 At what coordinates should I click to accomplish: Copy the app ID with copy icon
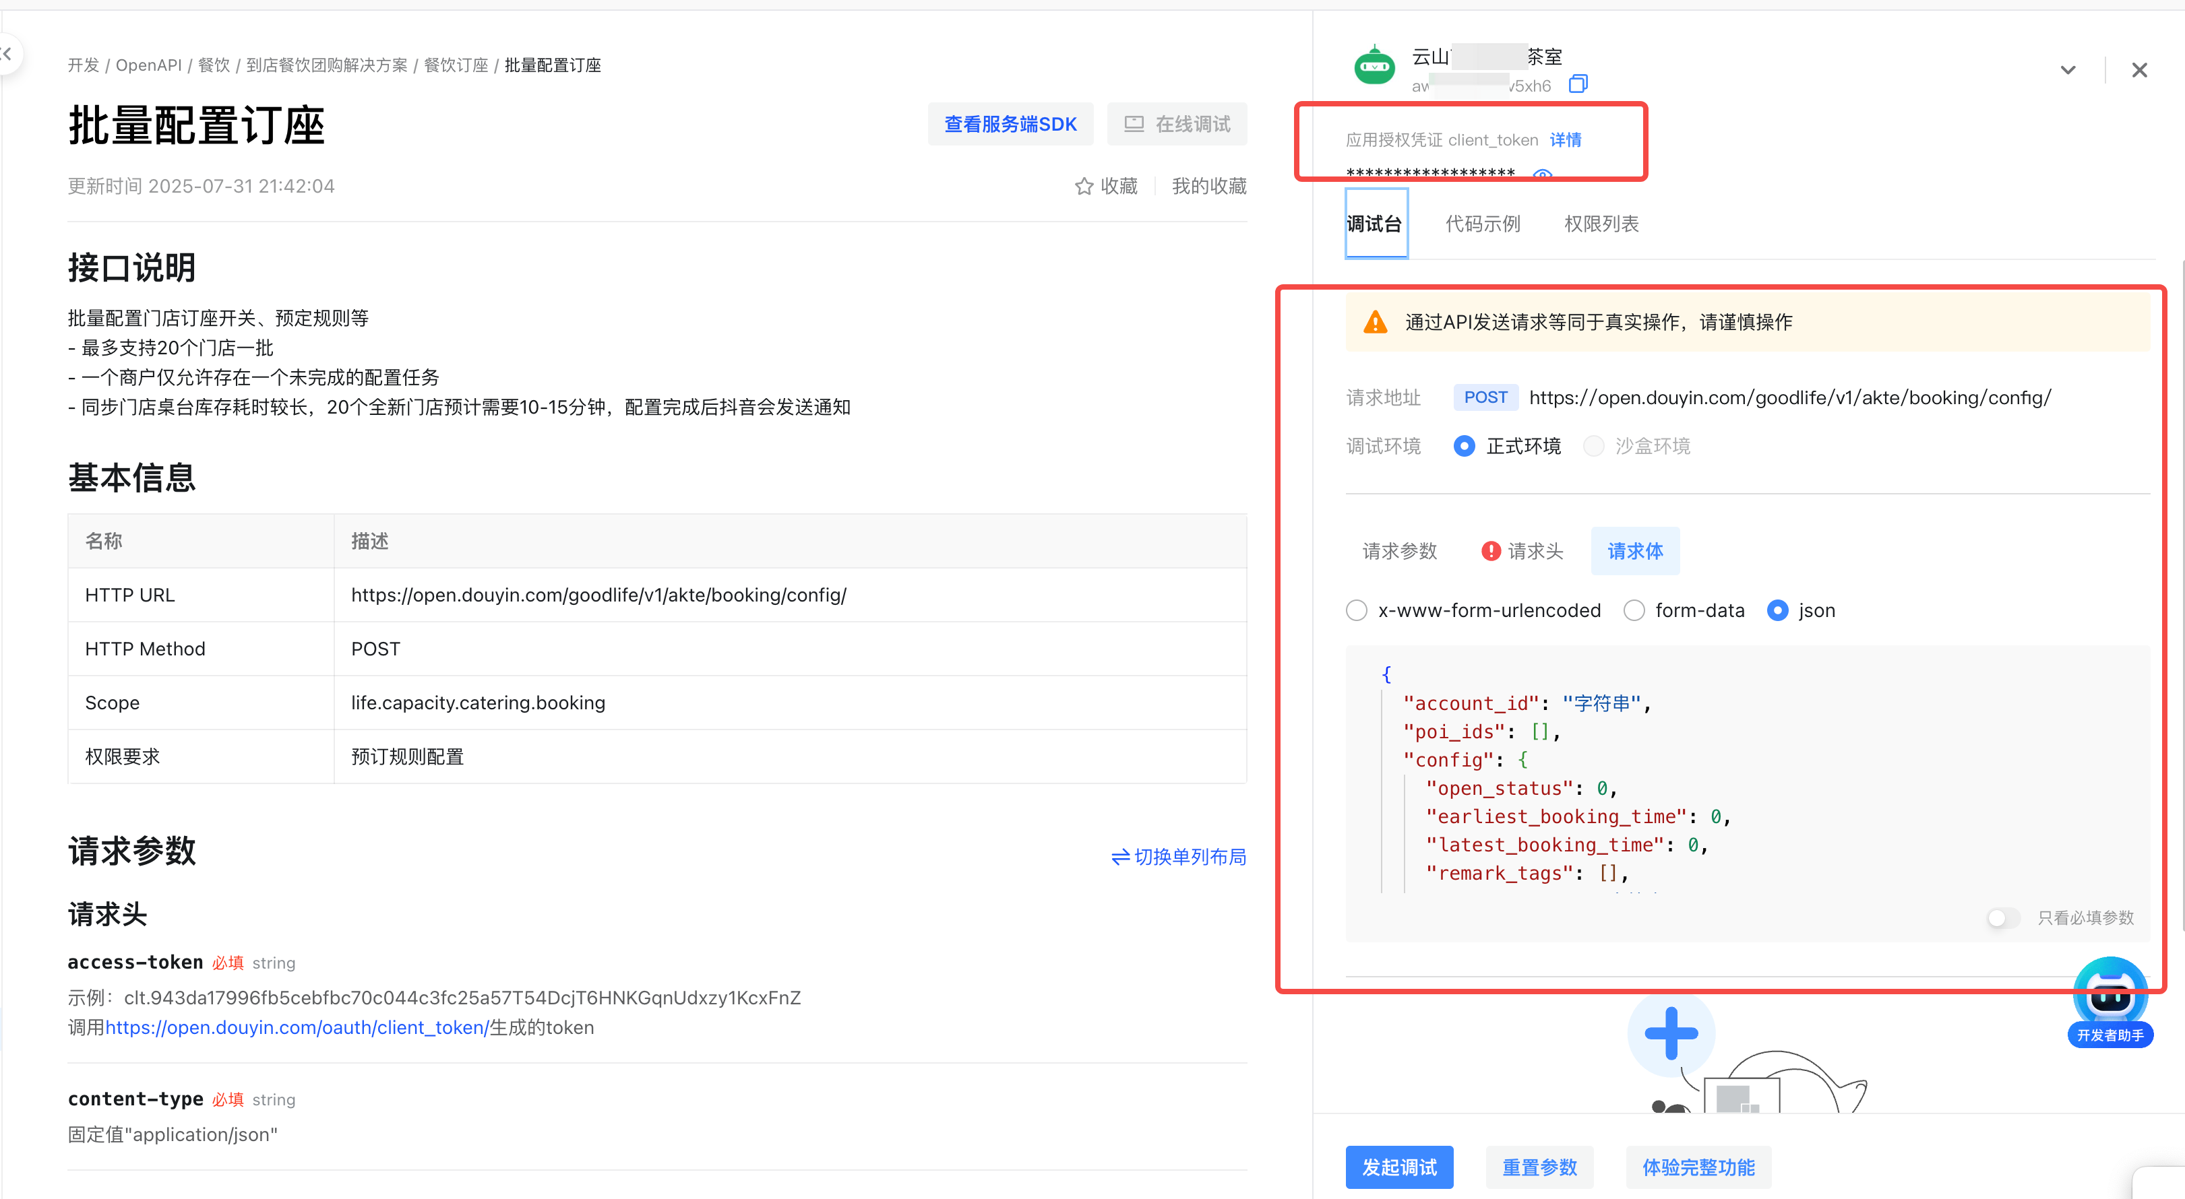(x=1578, y=84)
